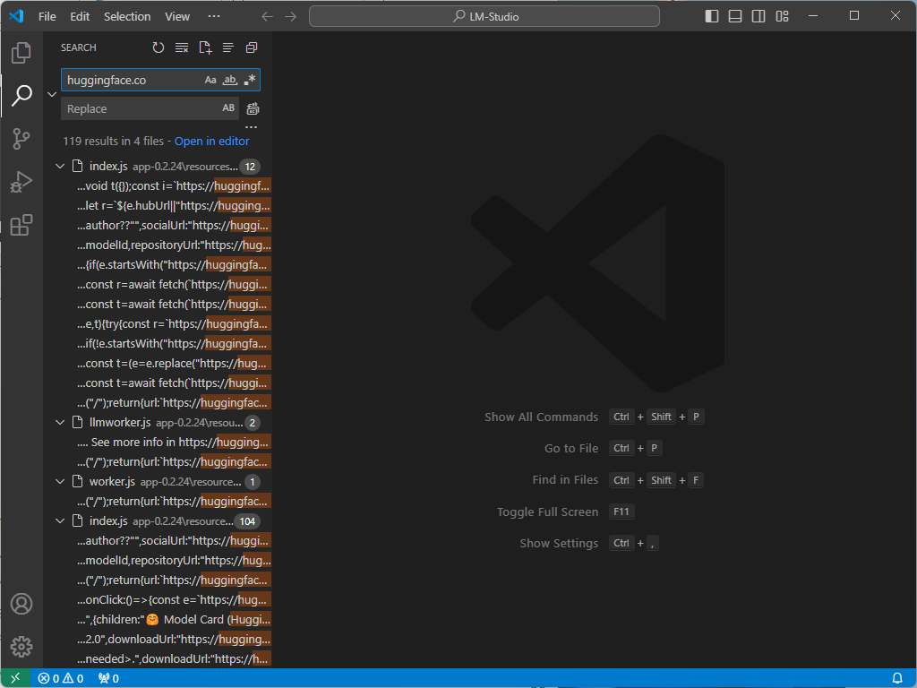Click '119 results in 4 files' text
Viewport: 917px width, 688px height.
tap(114, 141)
